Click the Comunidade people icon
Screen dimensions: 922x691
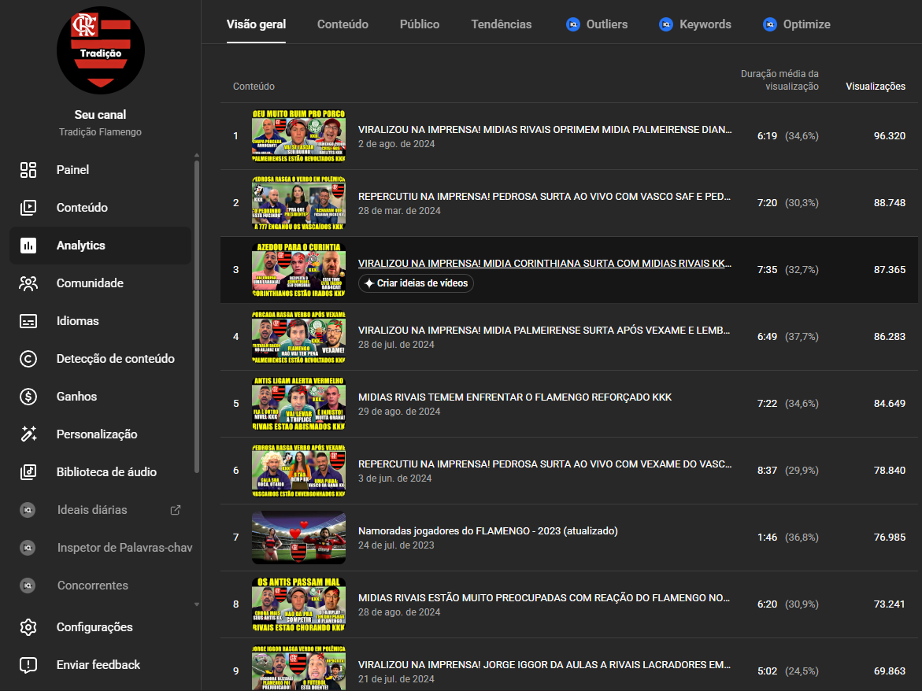click(x=28, y=283)
